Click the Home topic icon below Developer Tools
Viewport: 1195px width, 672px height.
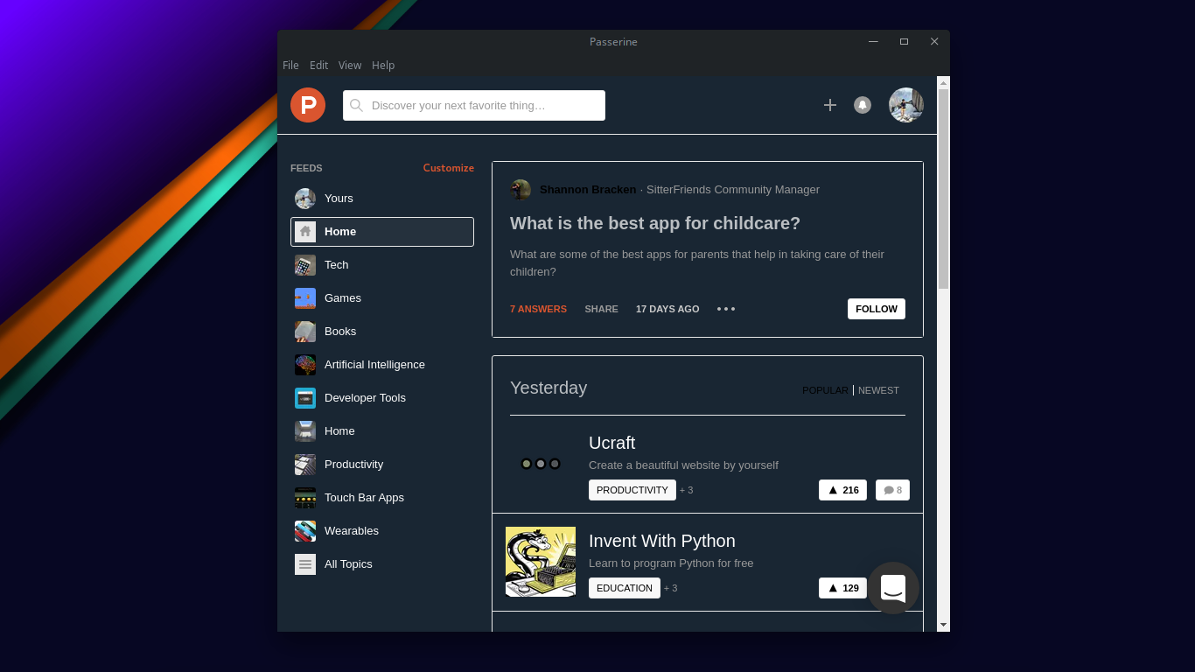pyautogui.click(x=305, y=431)
